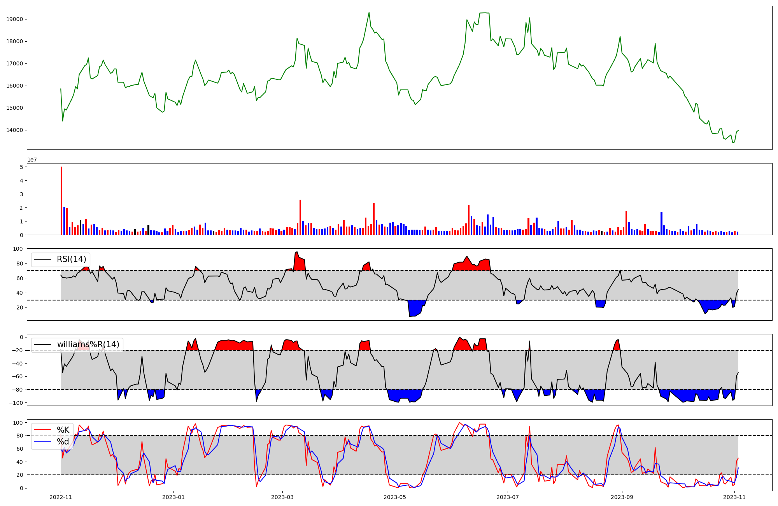
Task: Click the 2023-11 x-axis date label
Action: coord(734,497)
